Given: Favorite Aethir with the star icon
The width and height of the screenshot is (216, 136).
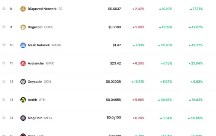Looking at the screenshot, I should tap(4, 99).
